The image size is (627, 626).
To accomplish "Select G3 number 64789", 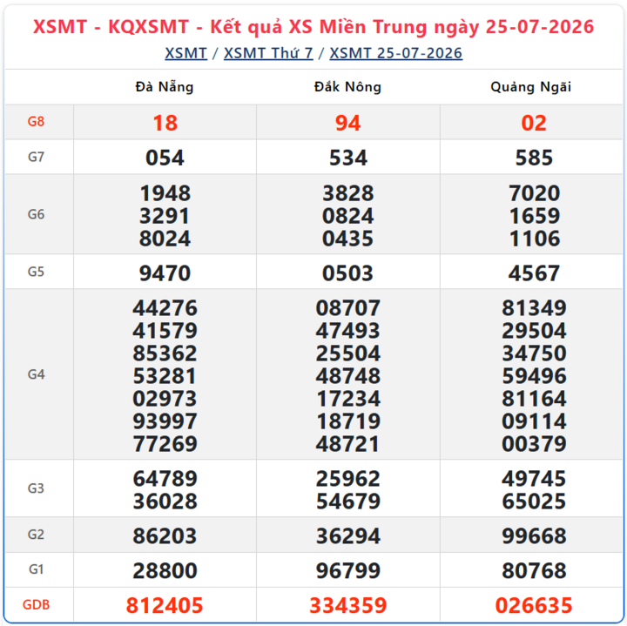I will pyautogui.click(x=165, y=479).
